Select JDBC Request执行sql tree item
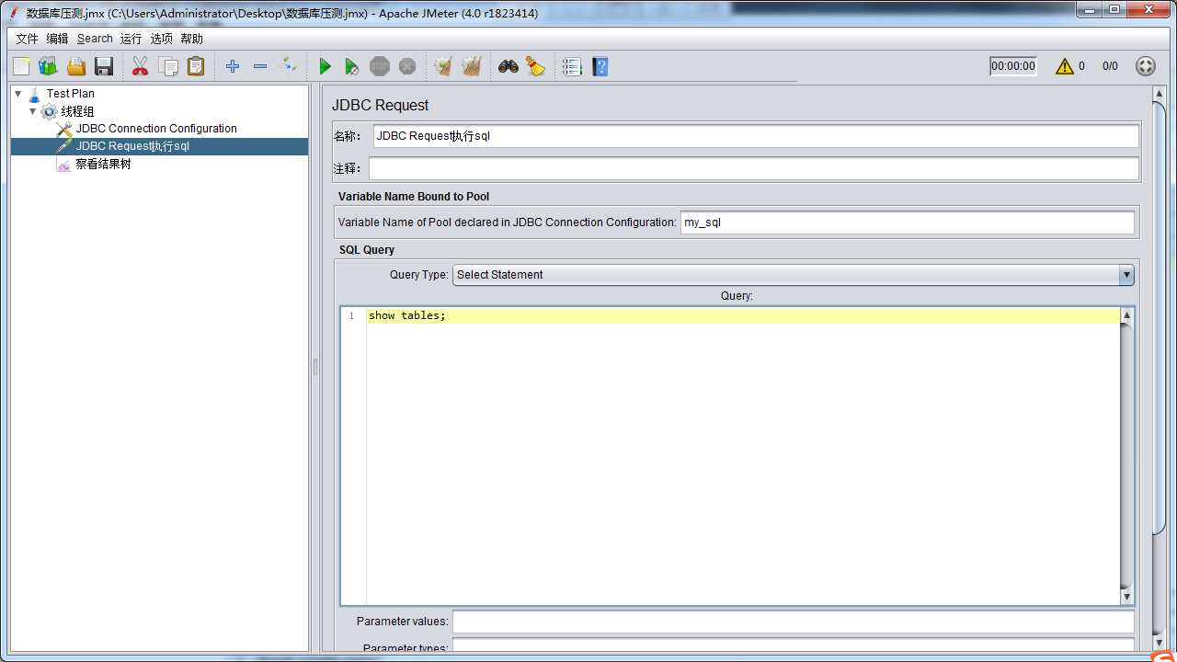This screenshot has height=662, width=1177. click(132, 146)
